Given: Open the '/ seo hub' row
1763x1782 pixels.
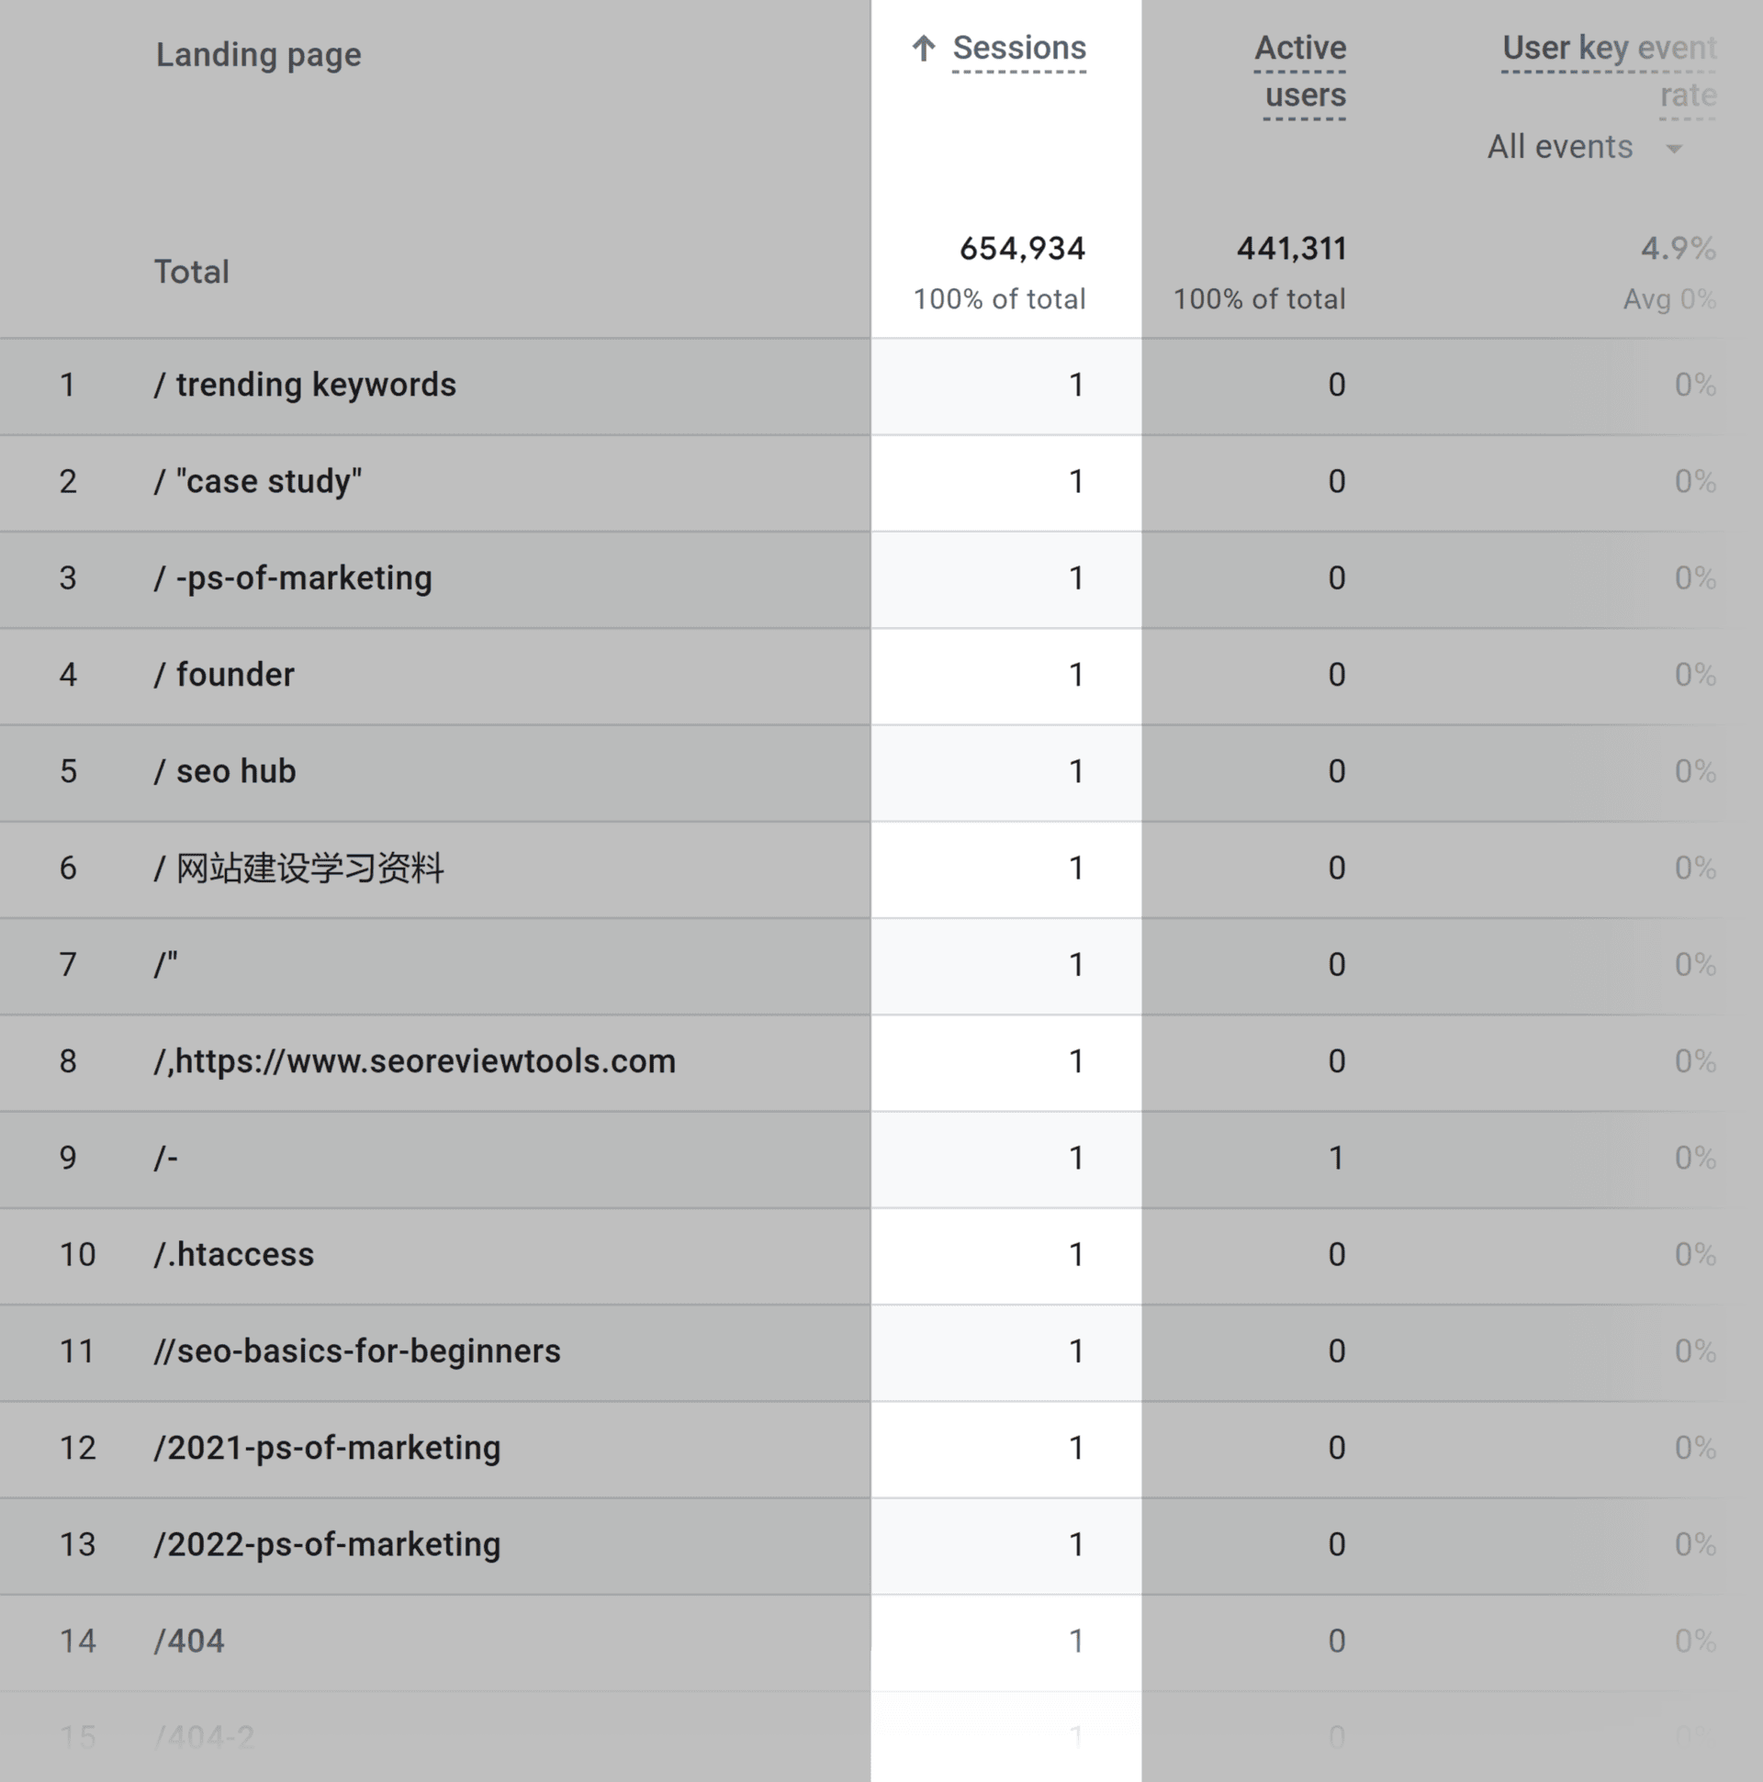Looking at the screenshot, I should pos(225,770).
